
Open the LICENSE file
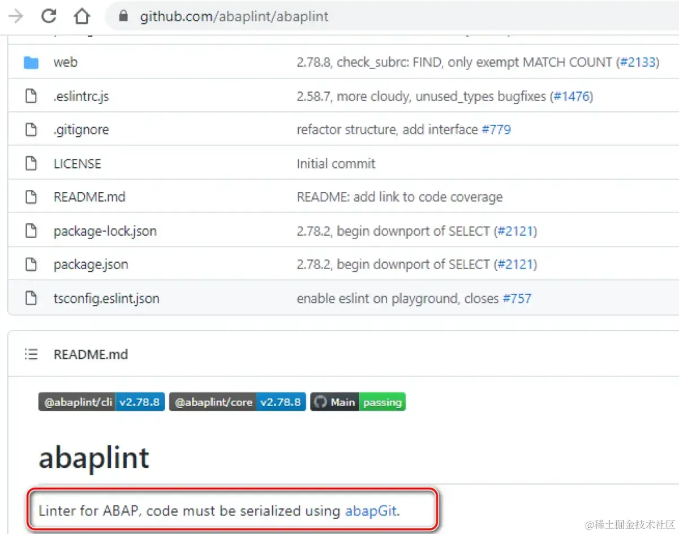click(77, 164)
